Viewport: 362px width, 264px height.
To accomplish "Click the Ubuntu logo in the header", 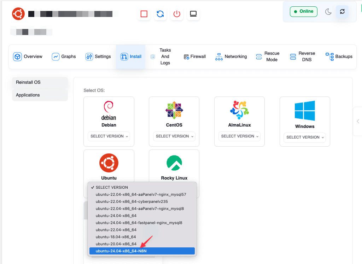I will [18, 14].
